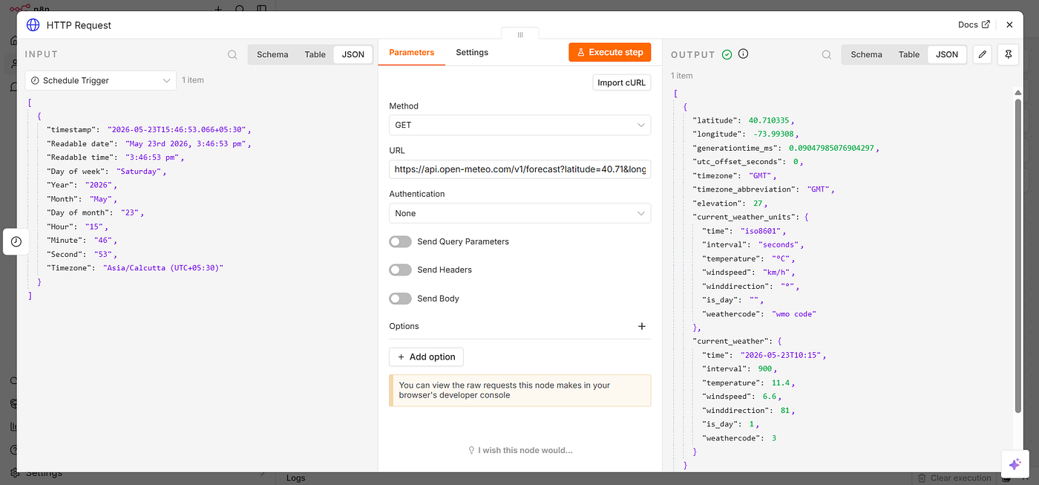Click the HTTP Request globe icon
The width and height of the screenshot is (1039, 485).
pos(33,25)
